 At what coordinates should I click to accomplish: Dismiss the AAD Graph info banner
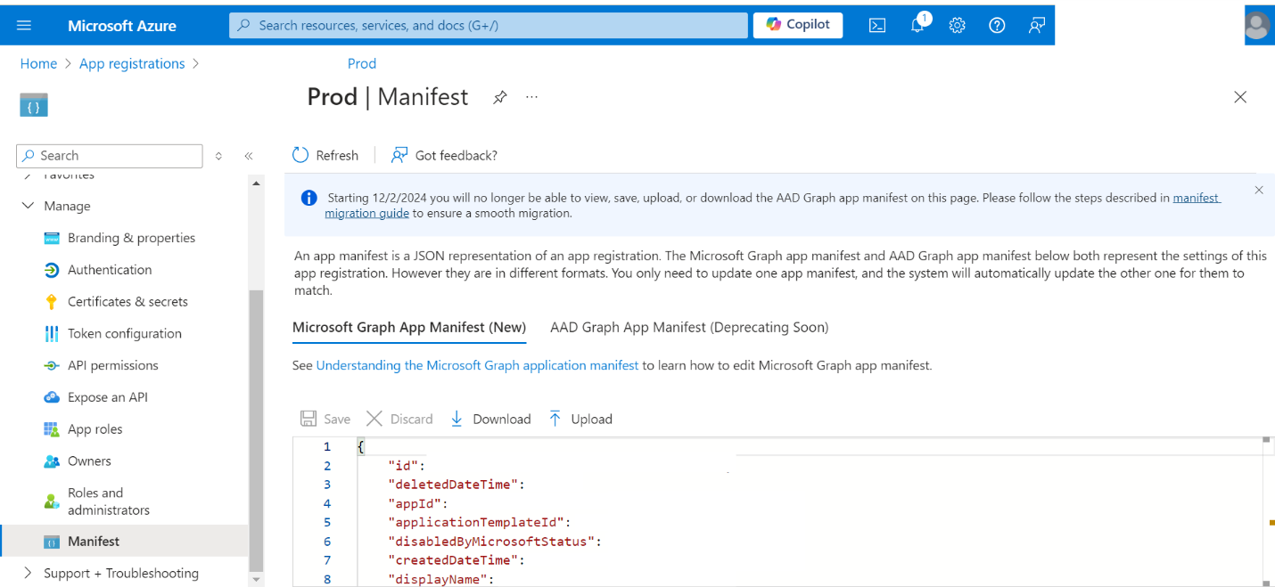coord(1259,190)
